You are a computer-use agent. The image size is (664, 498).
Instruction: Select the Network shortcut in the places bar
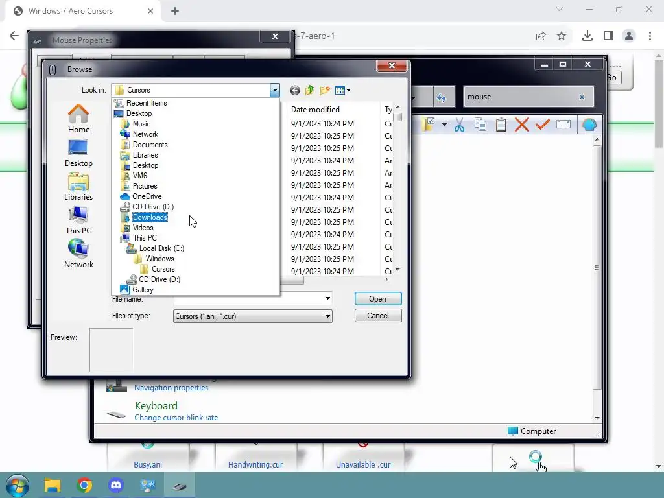78,254
